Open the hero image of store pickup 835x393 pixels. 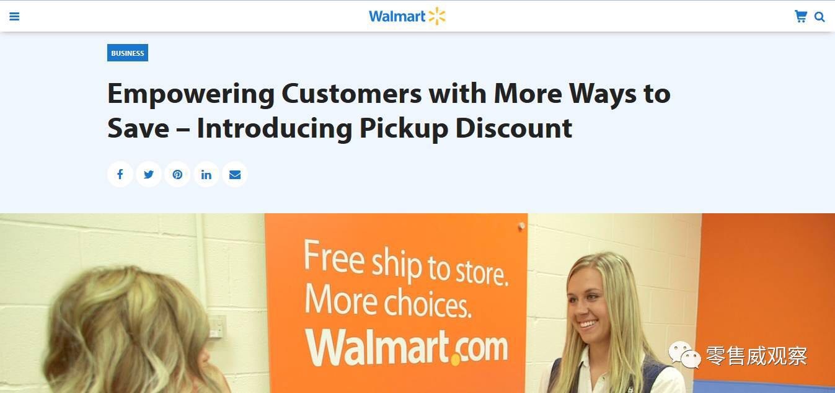[417, 303]
